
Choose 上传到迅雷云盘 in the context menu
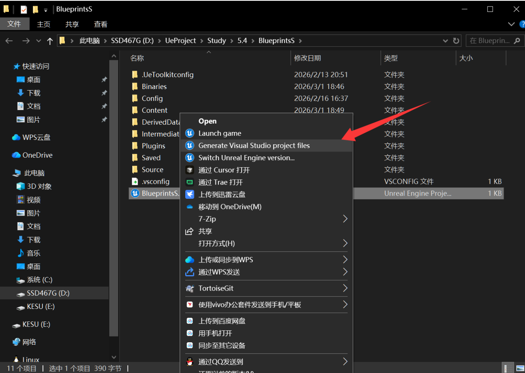click(267, 195)
